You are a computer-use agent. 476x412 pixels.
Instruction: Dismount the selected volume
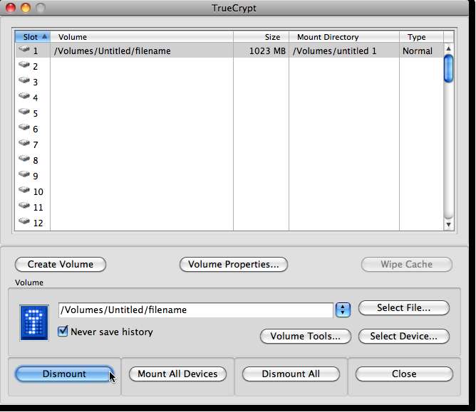click(x=64, y=374)
